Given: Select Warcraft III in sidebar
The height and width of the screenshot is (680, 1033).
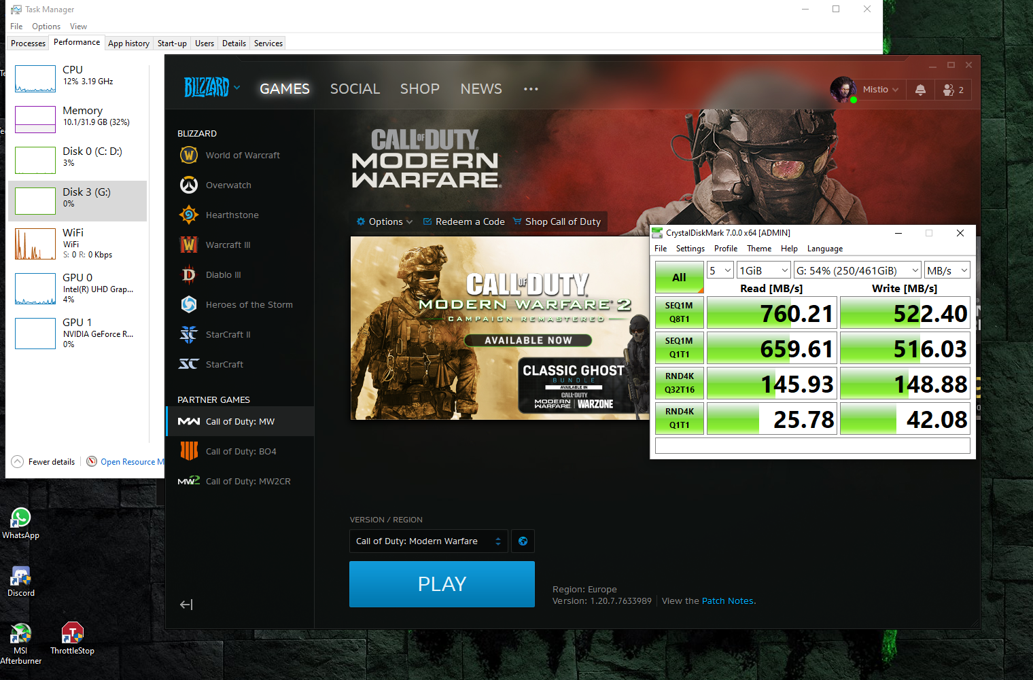Looking at the screenshot, I should pos(240,245).
